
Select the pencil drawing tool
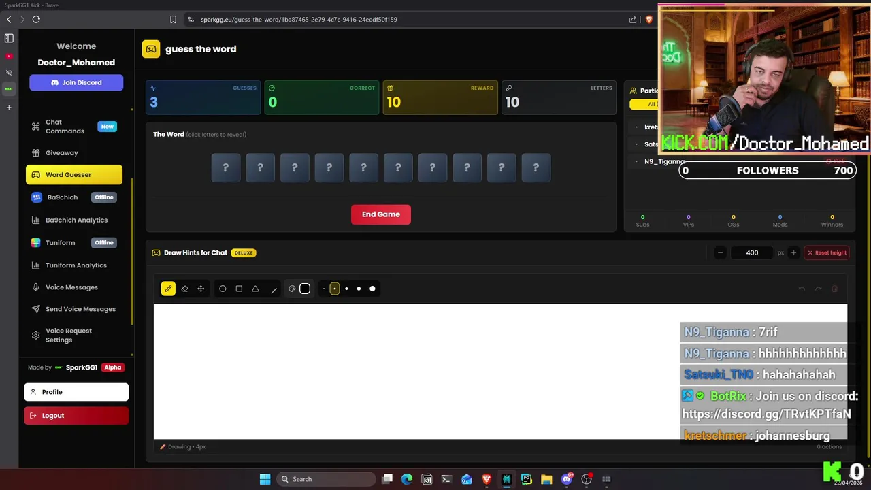[168, 289]
